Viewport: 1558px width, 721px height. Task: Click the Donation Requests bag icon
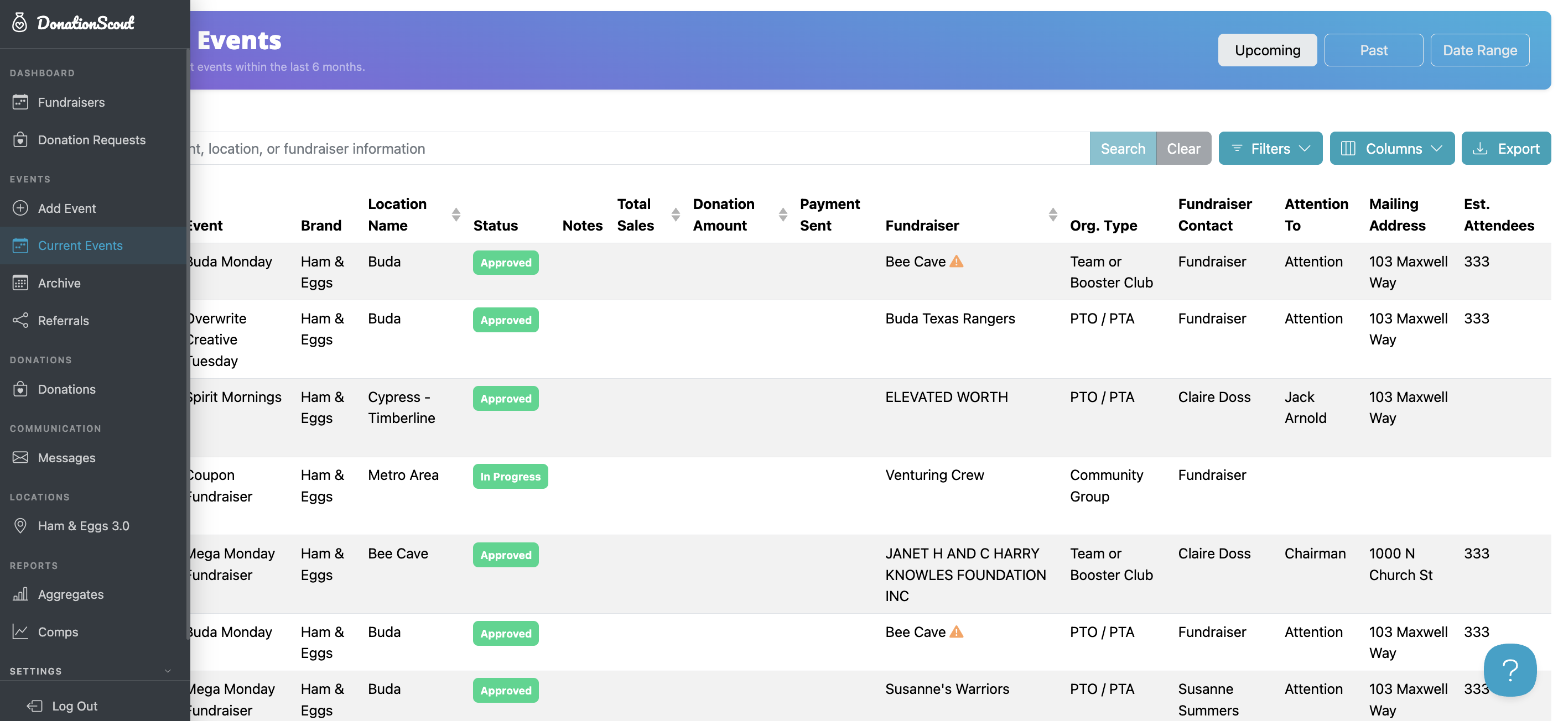(20, 139)
